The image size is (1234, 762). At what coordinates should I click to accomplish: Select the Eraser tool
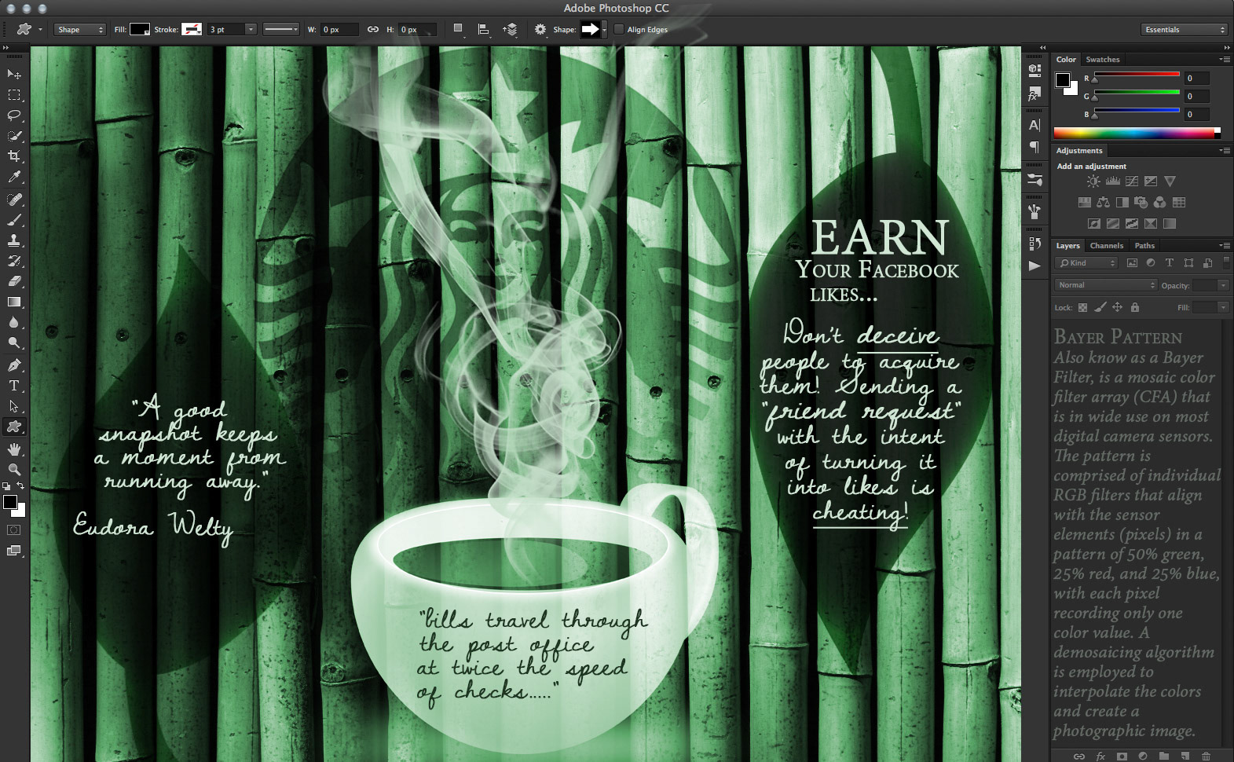(14, 281)
